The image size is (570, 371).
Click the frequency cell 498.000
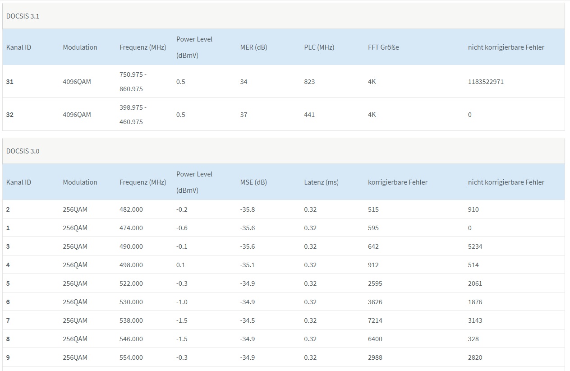tap(131, 265)
